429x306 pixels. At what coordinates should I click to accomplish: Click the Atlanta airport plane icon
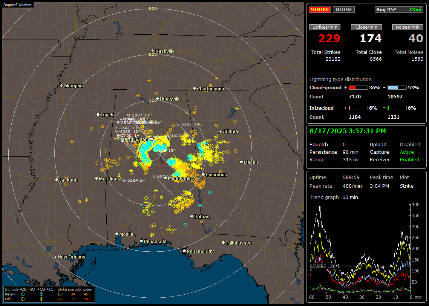220,132
